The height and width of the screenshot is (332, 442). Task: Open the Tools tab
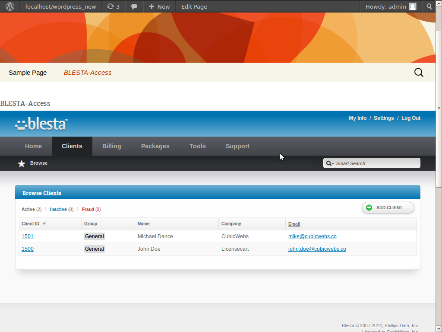click(197, 146)
